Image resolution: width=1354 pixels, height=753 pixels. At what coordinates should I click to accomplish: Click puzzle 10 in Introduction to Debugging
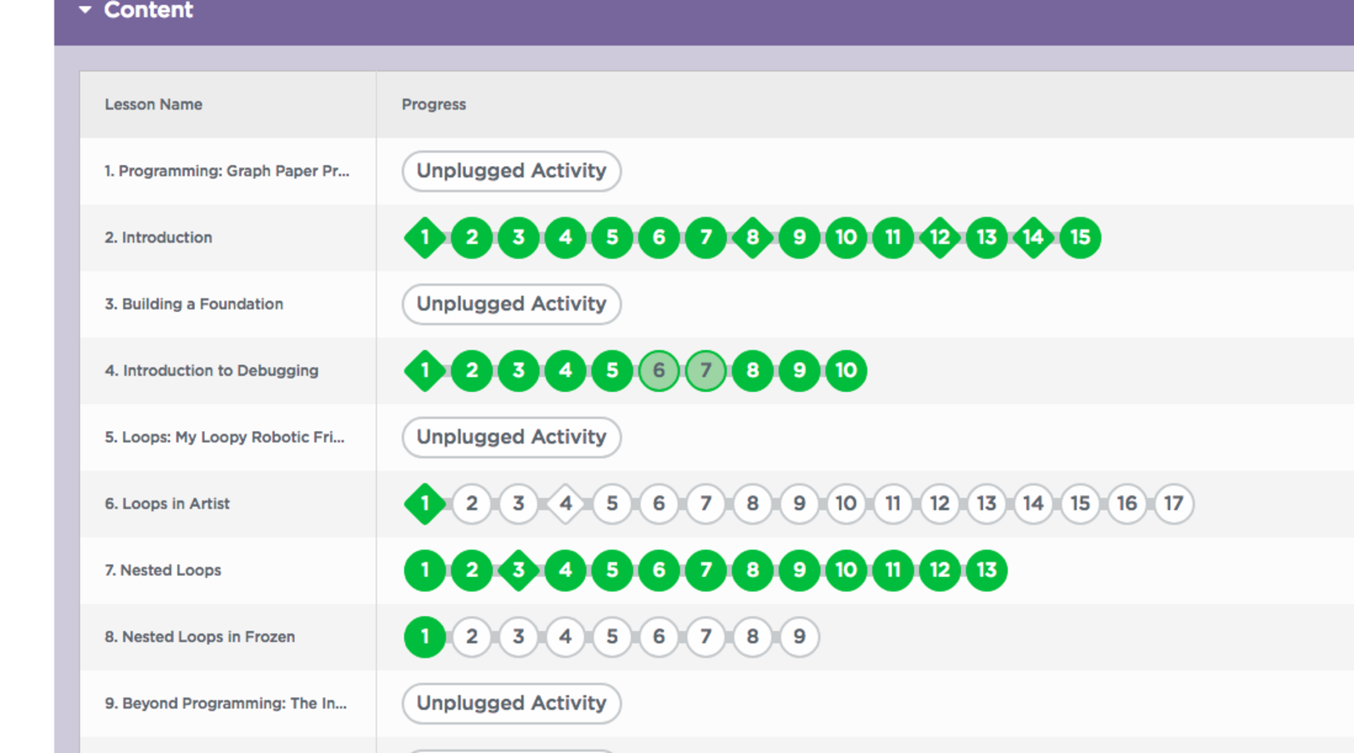pos(846,370)
